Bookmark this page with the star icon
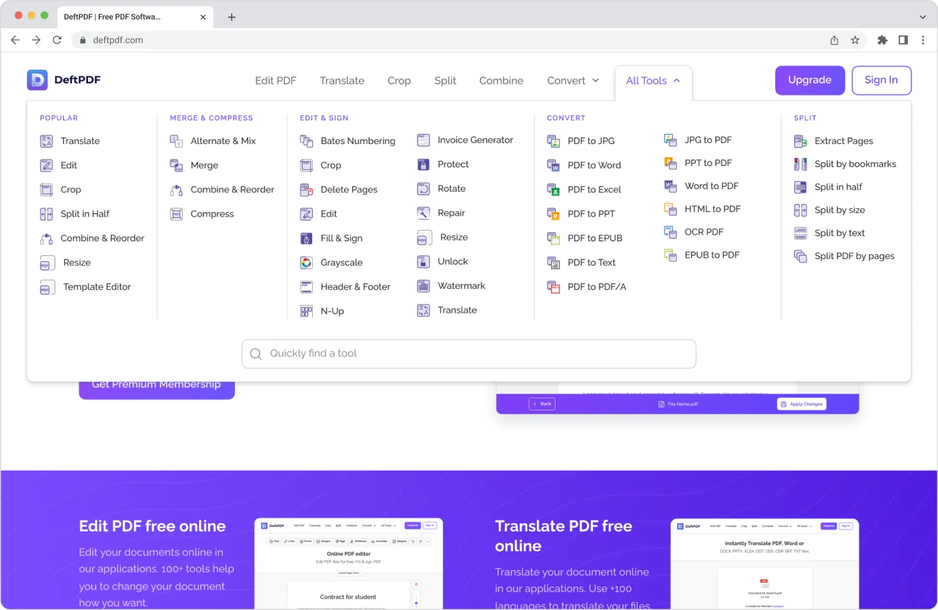 [855, 40]
